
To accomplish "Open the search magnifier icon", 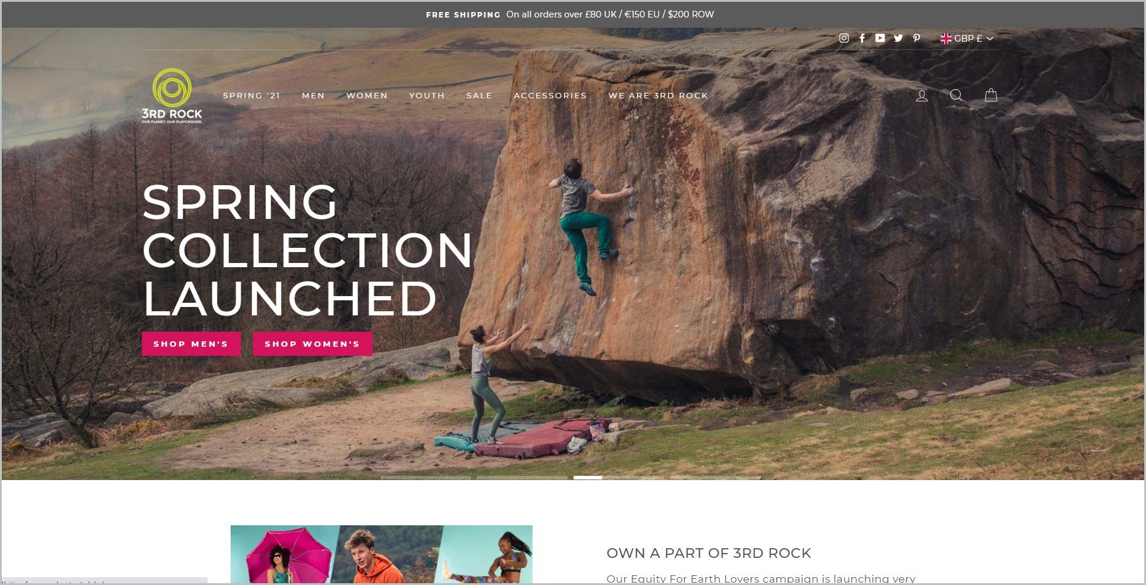I will click(x=956, y=95).
